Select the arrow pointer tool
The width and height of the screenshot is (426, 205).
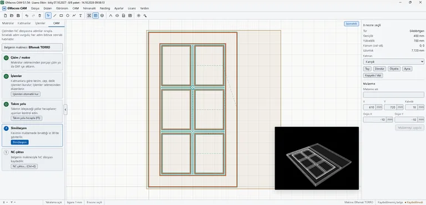[48, 16]
